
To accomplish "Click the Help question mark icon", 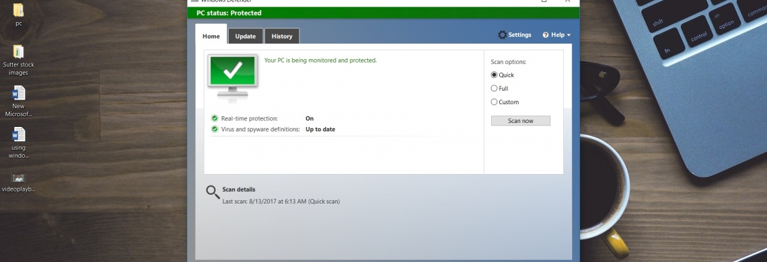I will pyautogui.click(x=546, y=35).
